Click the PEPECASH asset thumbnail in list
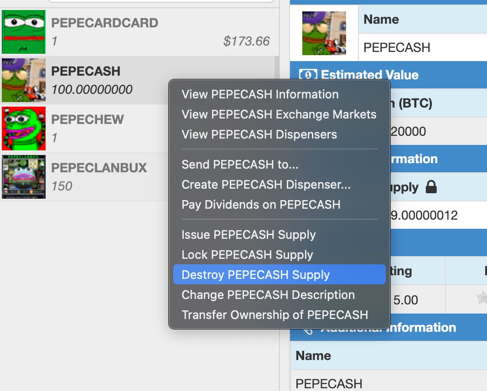This screenshot has width=487, height=391. click(x=24, y=80)
